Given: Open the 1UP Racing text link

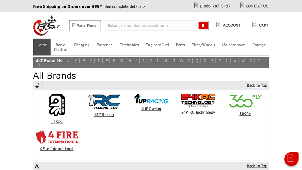Looking at the screenshot, I should click(151, 109).
